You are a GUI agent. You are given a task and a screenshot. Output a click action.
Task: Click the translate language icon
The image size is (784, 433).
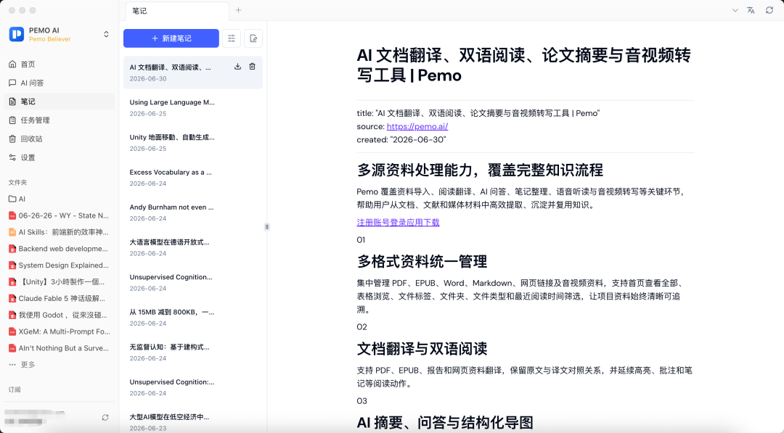[x=751, y=10]
